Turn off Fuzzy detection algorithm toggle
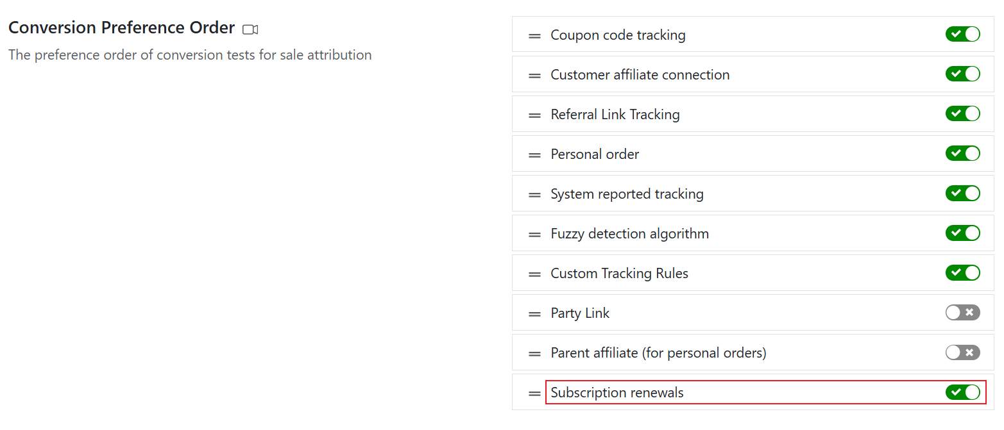The image size is (1004, 430). pos(962,233)
